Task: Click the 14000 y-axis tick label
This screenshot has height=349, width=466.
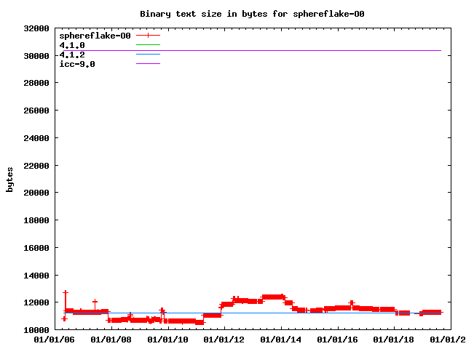Action: 36,276
